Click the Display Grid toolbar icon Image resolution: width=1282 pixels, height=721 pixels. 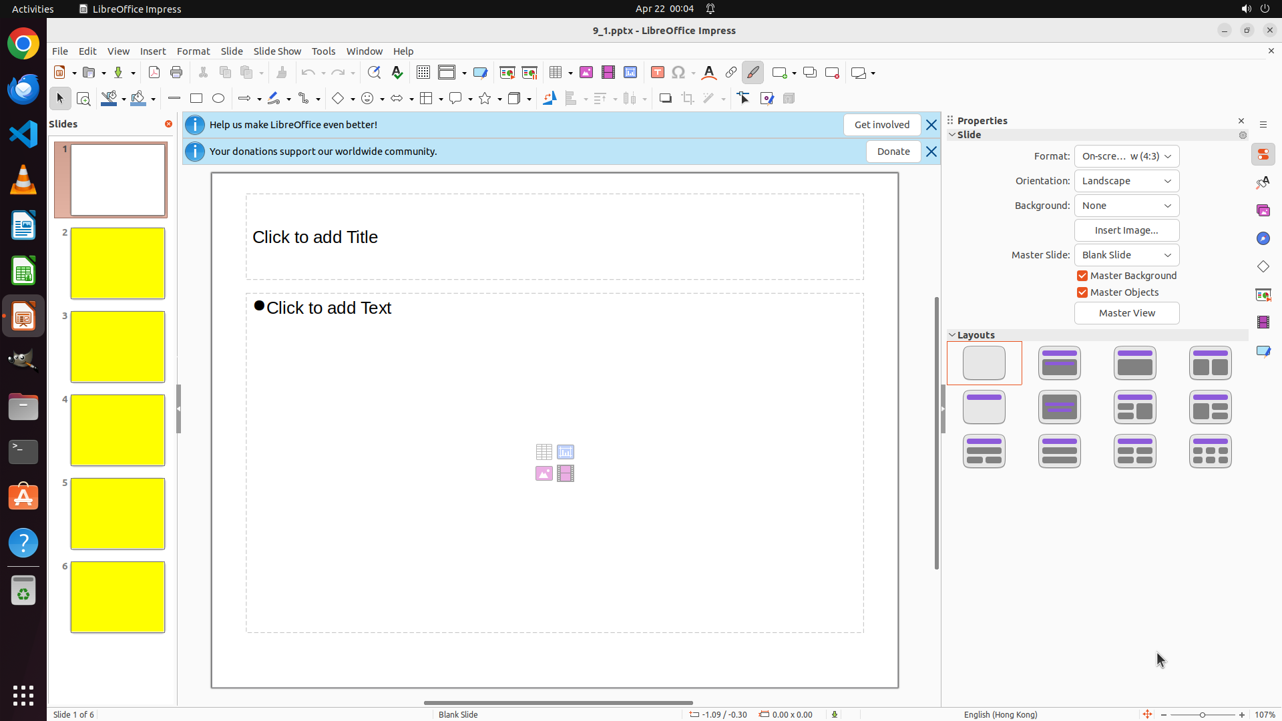point(423,73)
